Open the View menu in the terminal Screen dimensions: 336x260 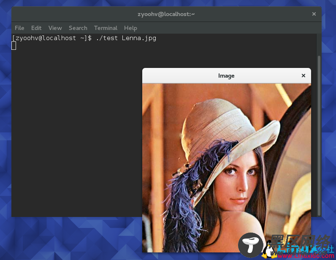tap(55, 28)
